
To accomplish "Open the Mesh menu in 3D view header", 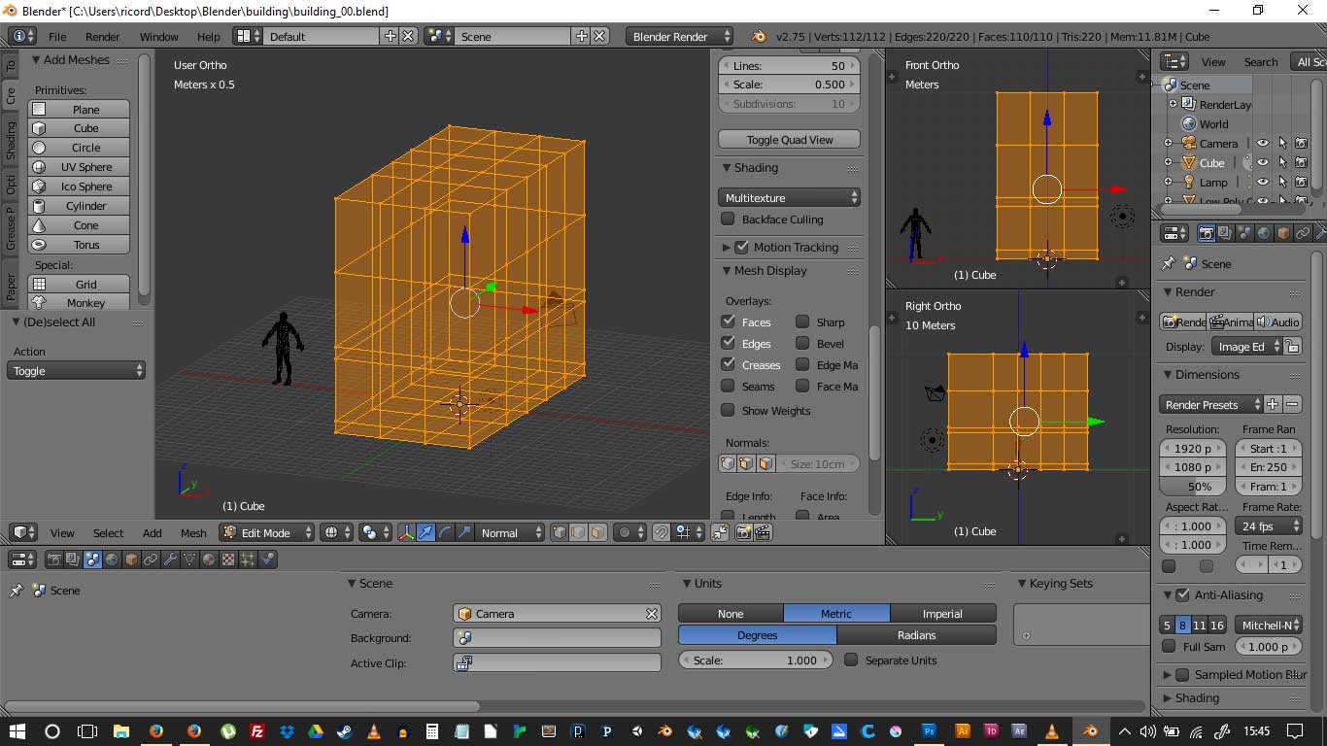I will [x=193, y=532].
